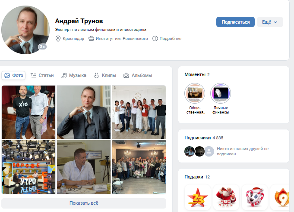Open large group photo with chandeliers
This screenshot has height=212, width=294.
tap(139, 167)
